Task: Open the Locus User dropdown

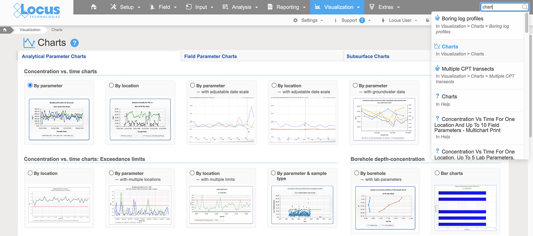Action: coord(416,21)
